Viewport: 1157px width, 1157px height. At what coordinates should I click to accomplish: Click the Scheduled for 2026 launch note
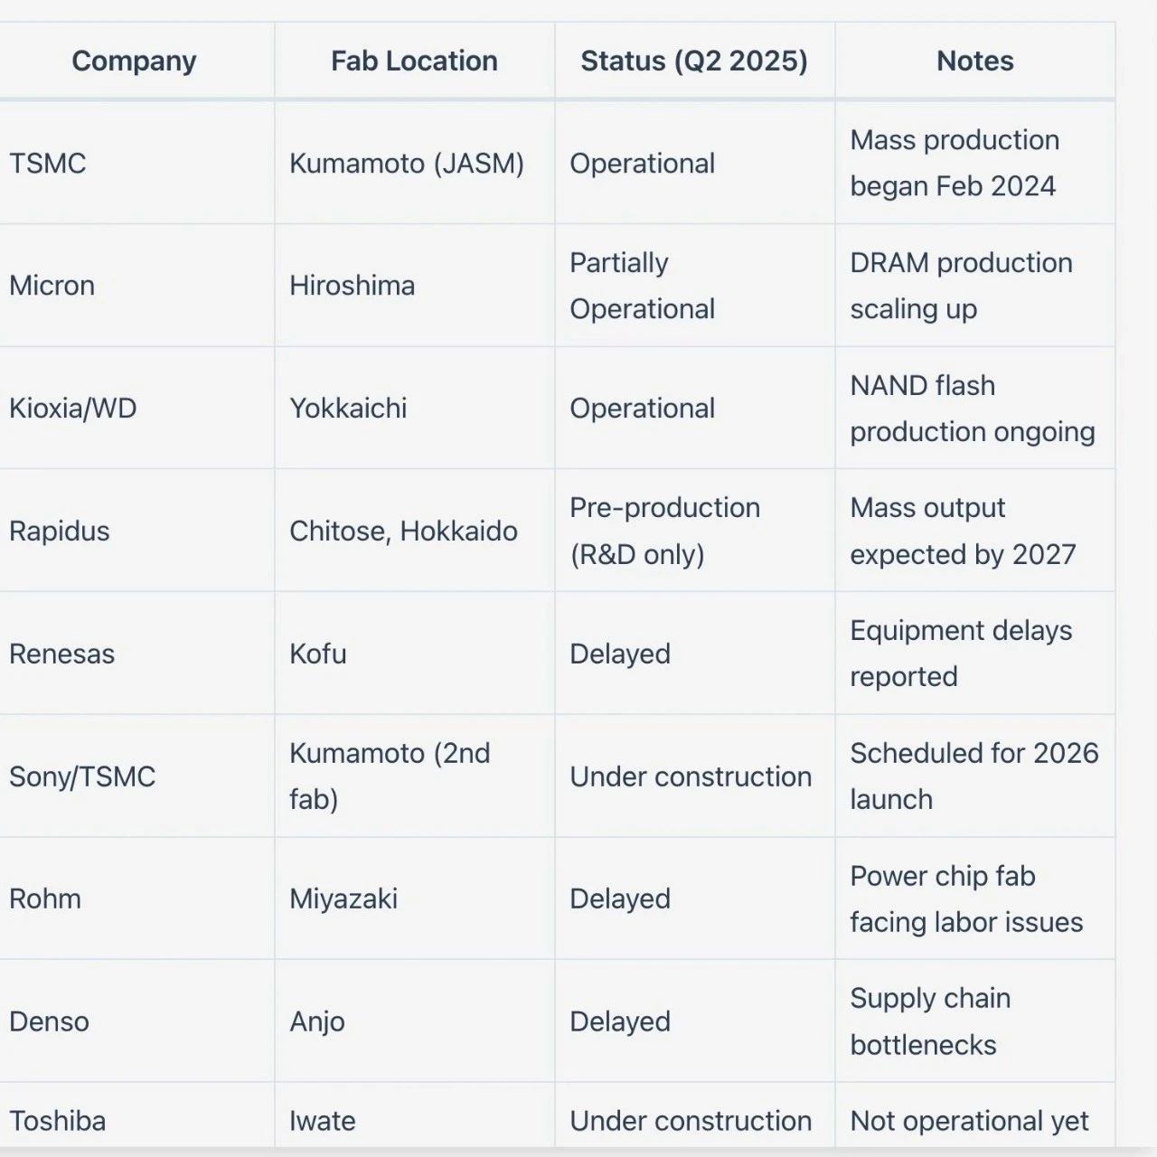[x=974, y=776]
